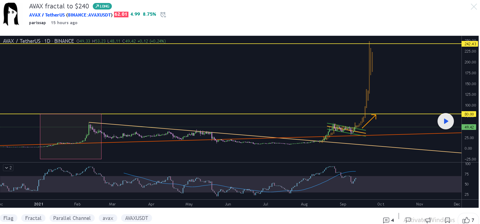Like the idea with thumbs-up button
The height and width of the screenshot is (224, 480).
pos(468,220)
